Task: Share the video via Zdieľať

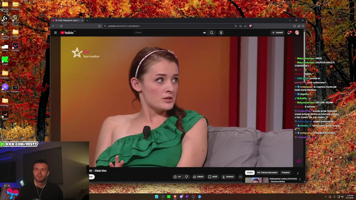Action: click(198, 177)
